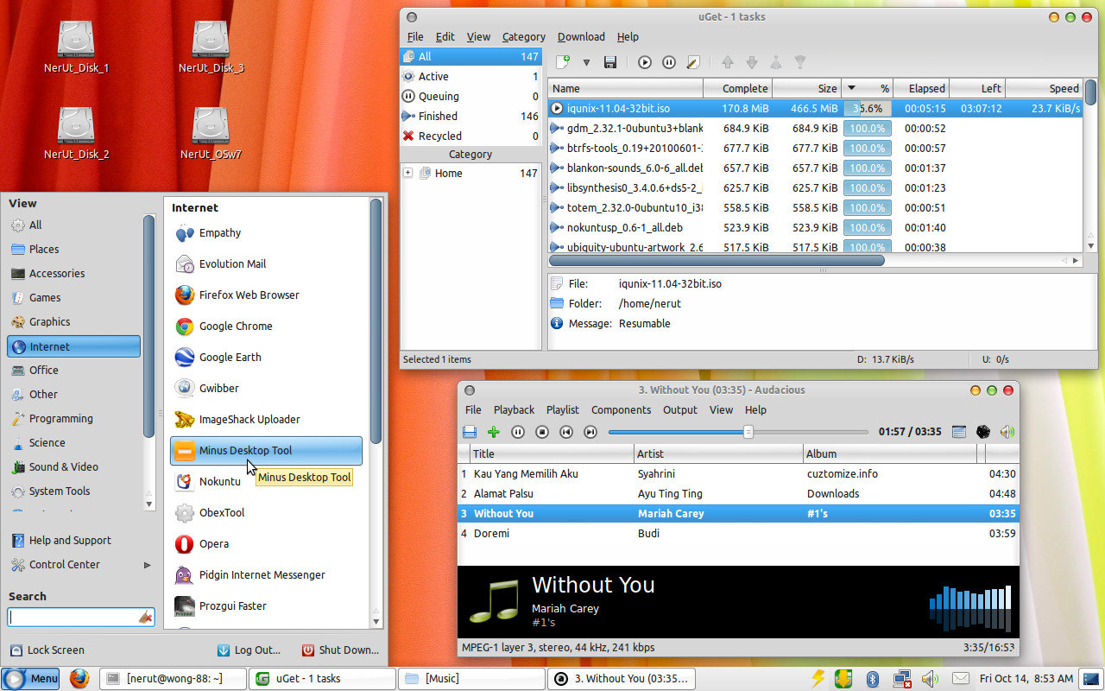Launch Firefox Web Browser from the menu
Screen dimensions: 1105x691
266,295
